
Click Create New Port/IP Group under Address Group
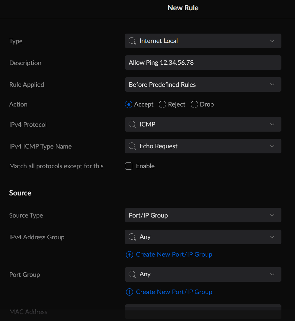point(174,254)
